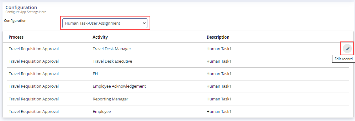Click the pencil Edit record icon
Screen dimensions: 355x121
[x=347, y=48]
